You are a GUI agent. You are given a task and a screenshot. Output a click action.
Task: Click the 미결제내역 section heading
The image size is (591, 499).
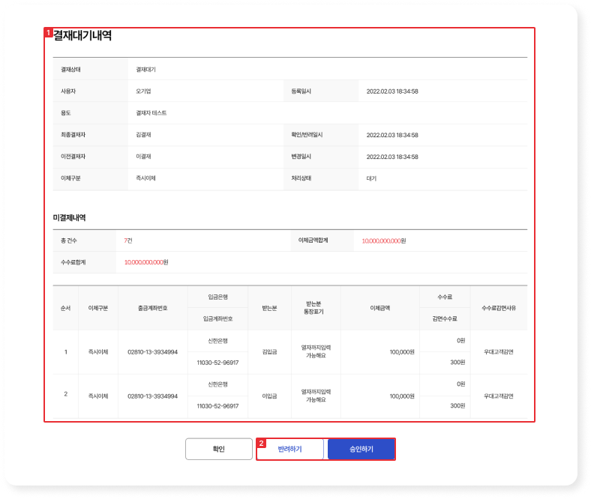pyautogui.click(x=69, y=218)
